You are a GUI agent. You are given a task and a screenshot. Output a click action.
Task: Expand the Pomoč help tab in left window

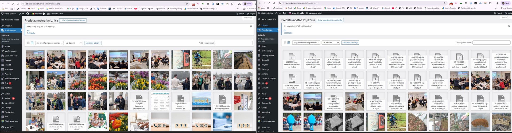[248, 18]
